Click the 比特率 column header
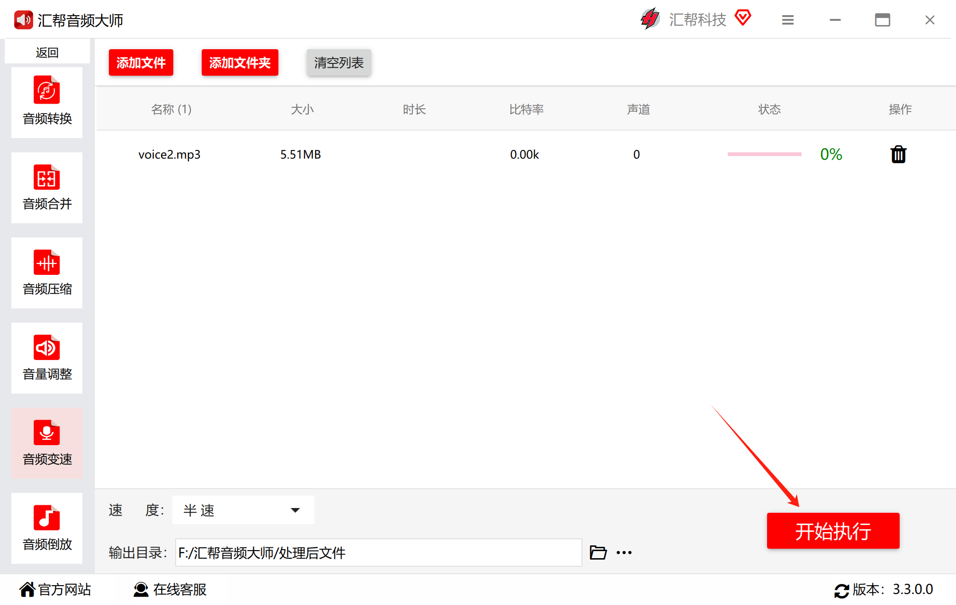Screen dimensions: 956x605 [x=527, y=109]
